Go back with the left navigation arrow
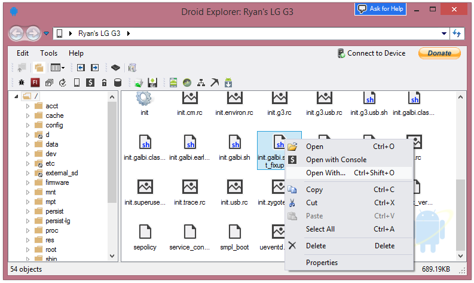Viewport: 474px width, 283px height. coord(17,34)
